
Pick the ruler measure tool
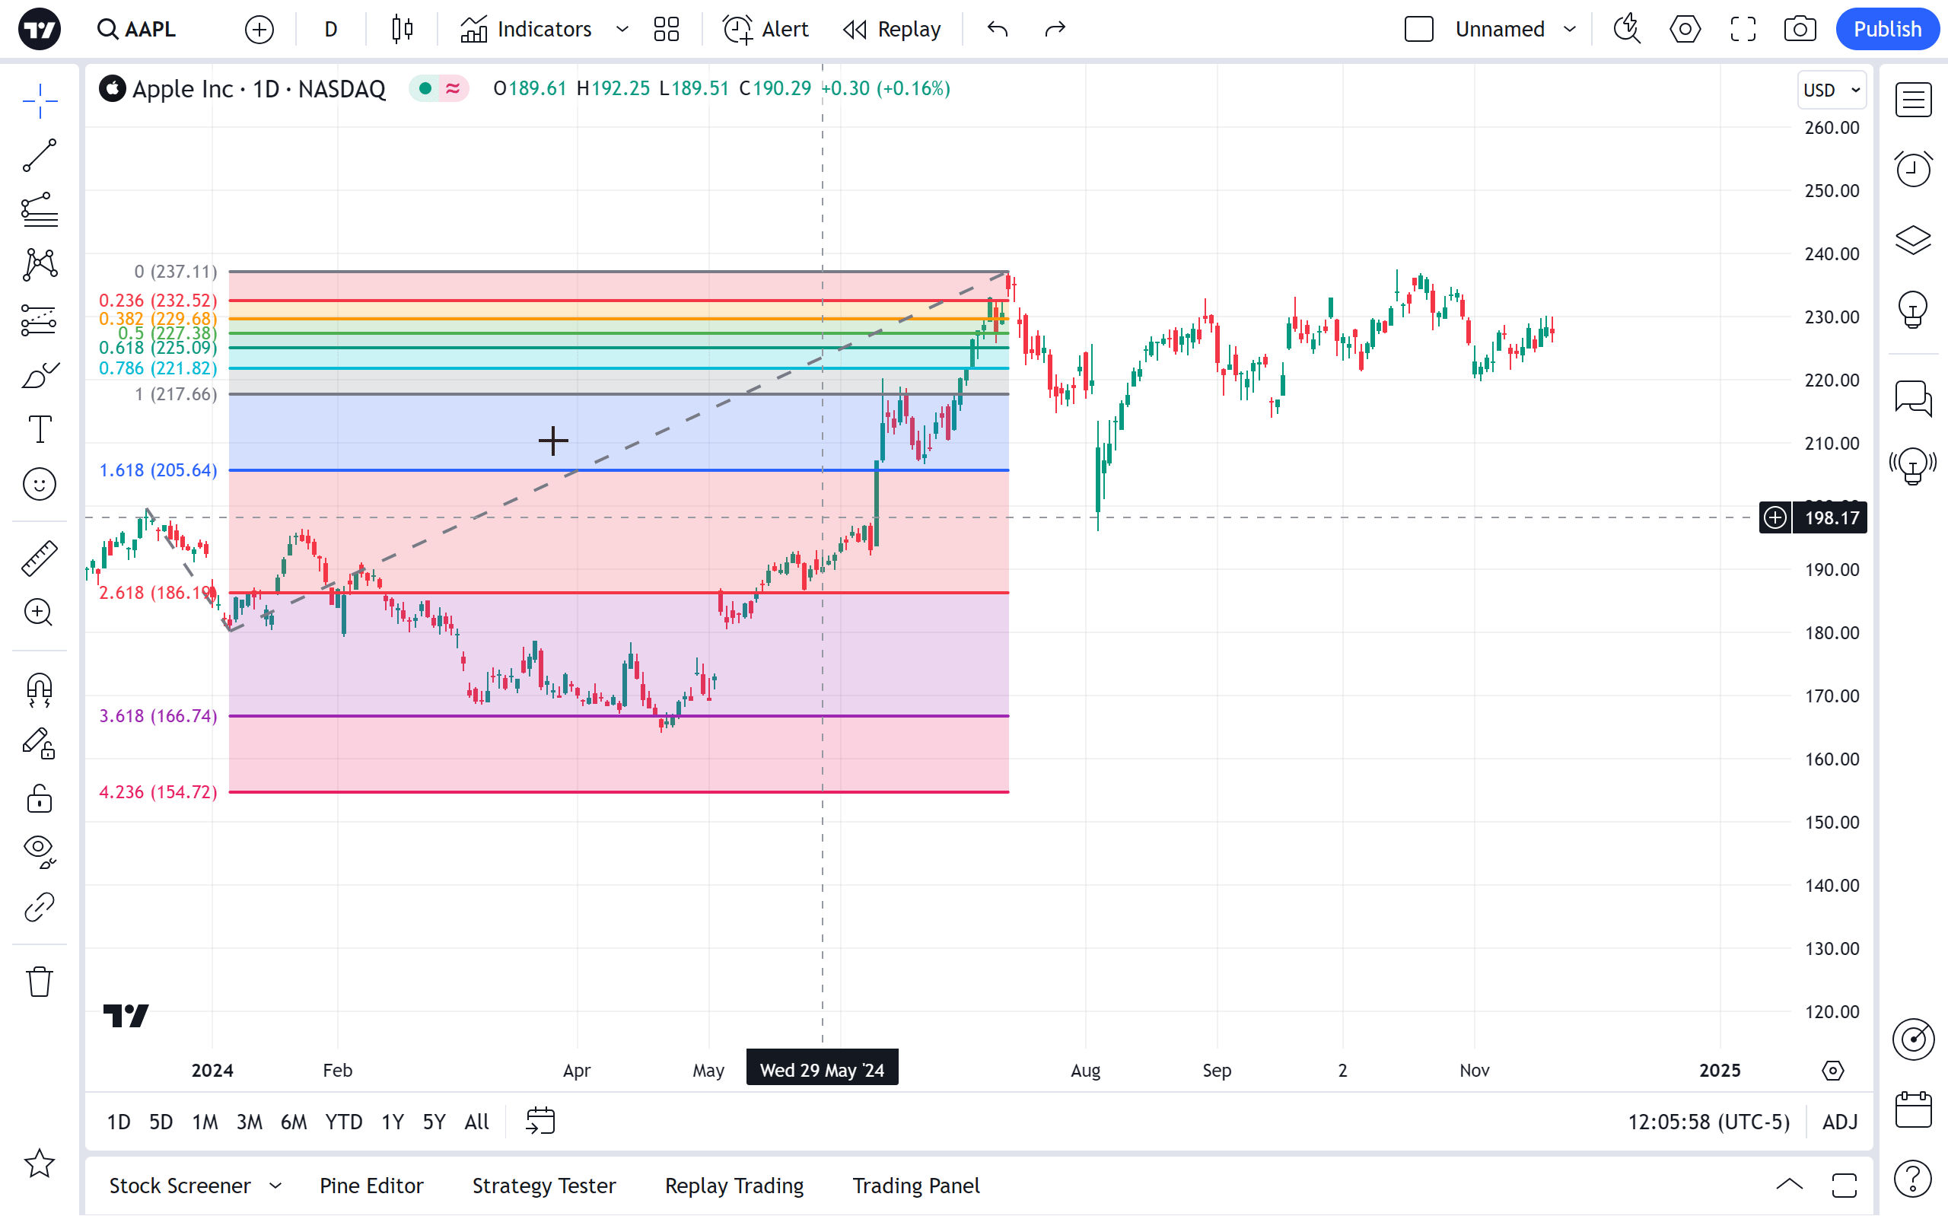click(39, 558)
